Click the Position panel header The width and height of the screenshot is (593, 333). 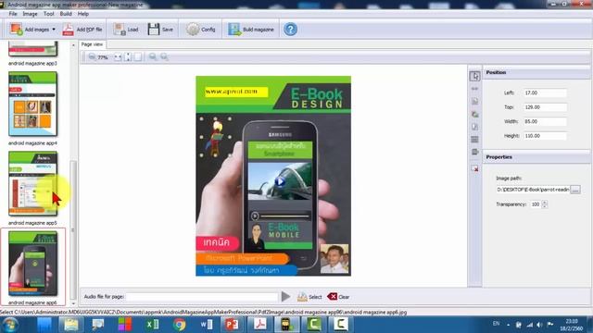[536, 72]
